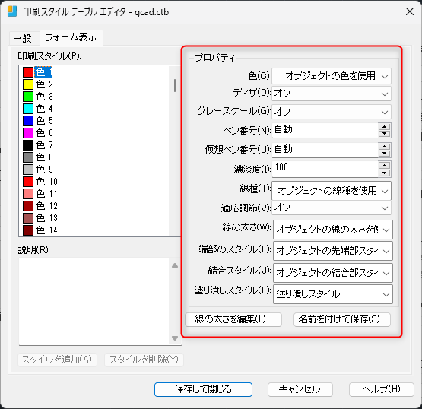
Task: Click the ヘルプ(H) help button
Action: point(381,389)
